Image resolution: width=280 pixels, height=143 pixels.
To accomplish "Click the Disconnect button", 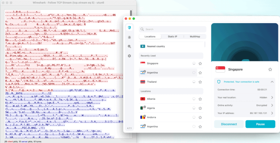I will (229, 124).
